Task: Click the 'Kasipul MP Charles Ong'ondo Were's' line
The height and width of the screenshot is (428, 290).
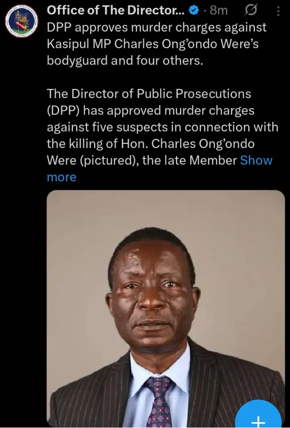Action: pyautogui.click(x=152, y=44)
